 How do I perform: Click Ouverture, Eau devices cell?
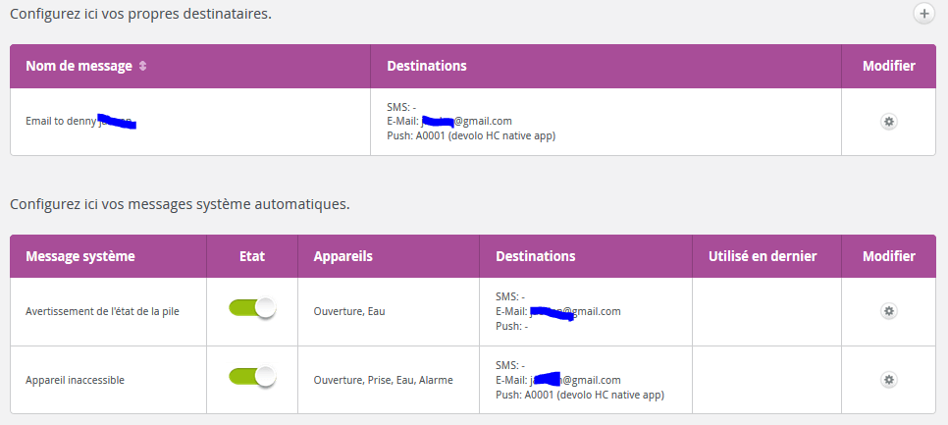[348, 312]
